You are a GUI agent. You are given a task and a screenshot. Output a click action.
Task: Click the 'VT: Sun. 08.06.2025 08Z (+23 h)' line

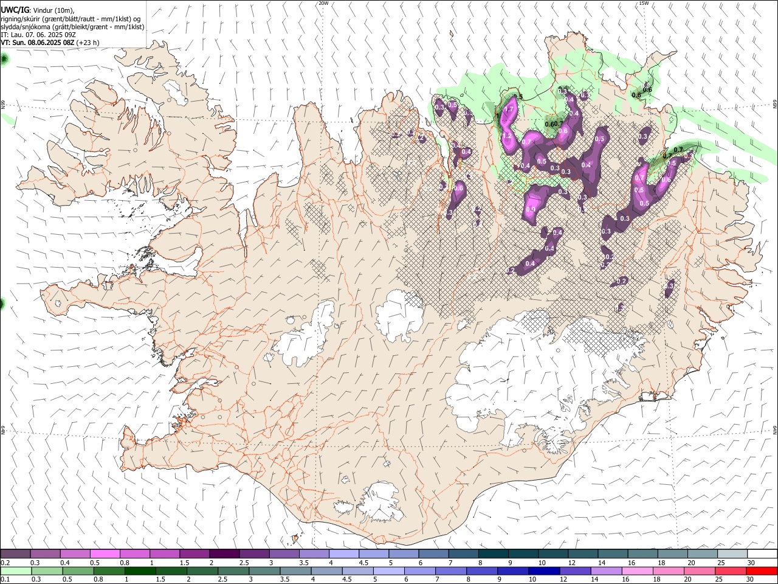click(50, 43)
